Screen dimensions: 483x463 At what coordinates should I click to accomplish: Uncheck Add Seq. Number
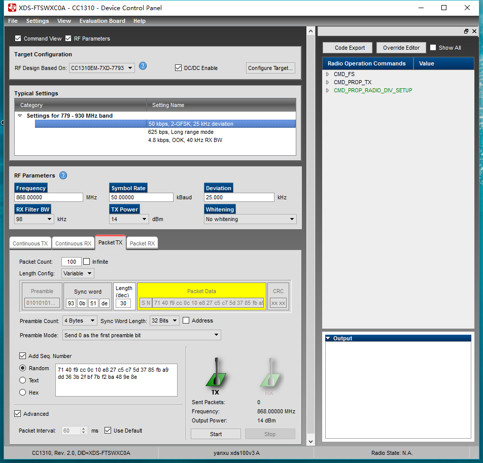[x=22, y=356]
